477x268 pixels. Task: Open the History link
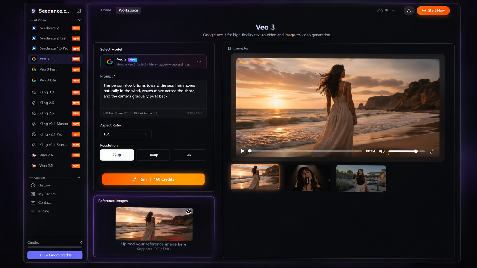pyautogui.click(x=44, y=185)
